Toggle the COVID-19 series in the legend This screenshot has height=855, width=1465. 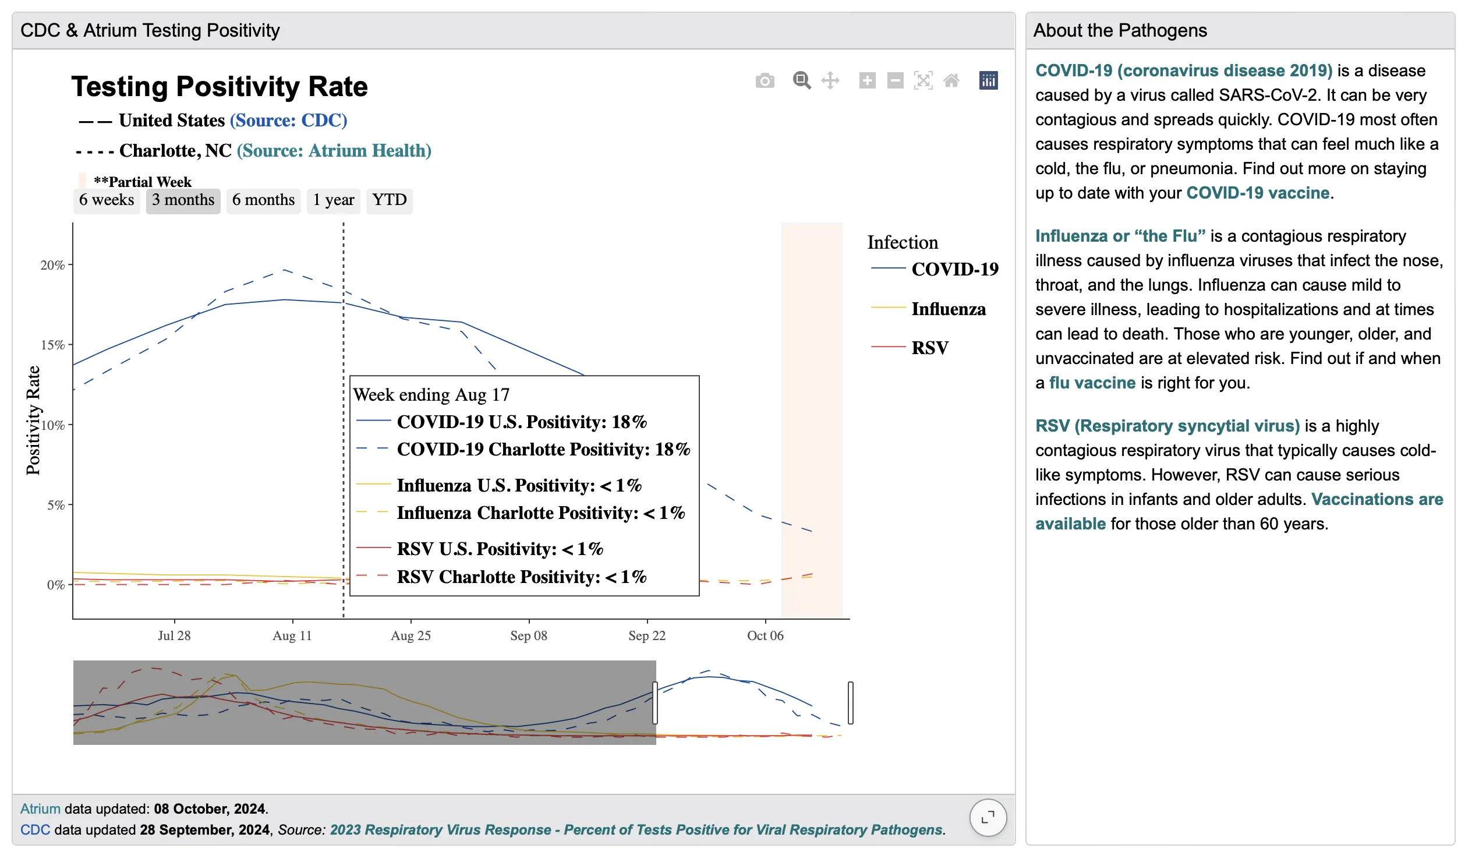(954, 270)
